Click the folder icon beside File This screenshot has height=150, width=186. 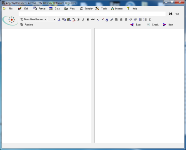(4, 9)
